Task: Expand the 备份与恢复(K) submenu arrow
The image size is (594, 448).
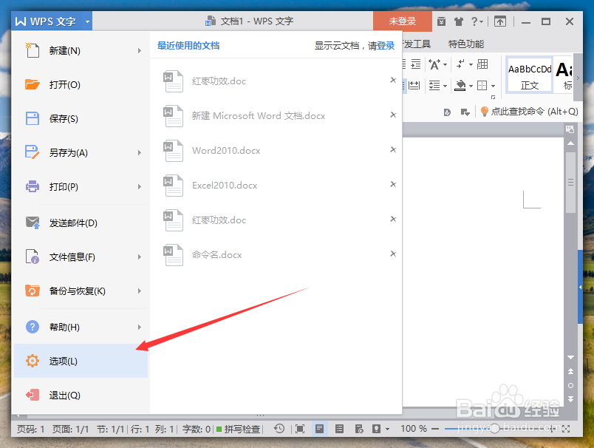Action: coord(140,291)
